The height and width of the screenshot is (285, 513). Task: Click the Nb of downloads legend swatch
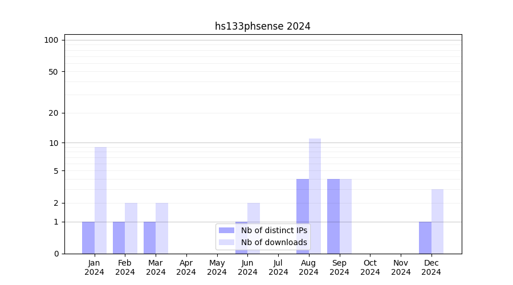pyautogui.click(x=226, y=242)
